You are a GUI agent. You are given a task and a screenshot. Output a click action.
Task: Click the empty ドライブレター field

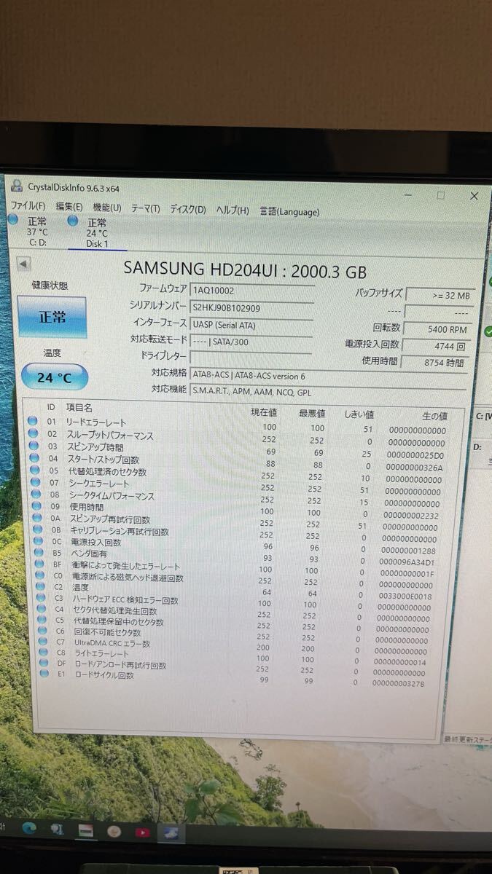click(252, 357)
